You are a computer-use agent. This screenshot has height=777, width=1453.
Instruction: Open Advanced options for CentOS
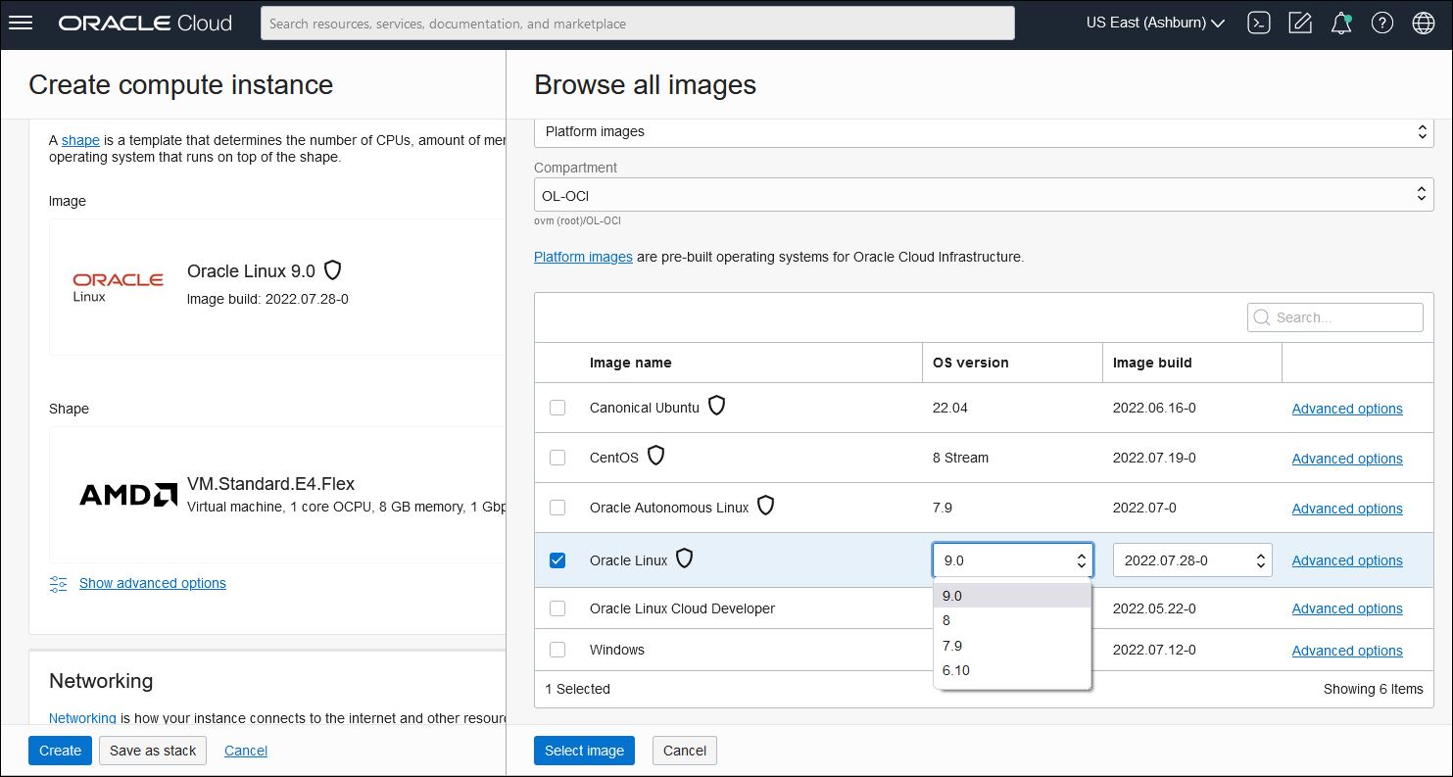1346,459
